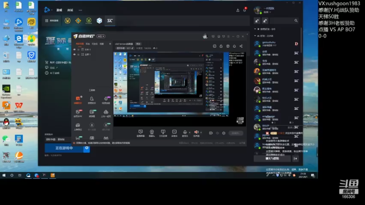Screen dimensions: 365x205
Task: Open the shop StarCraft link in sidebar
Action: tap(58, 62)
